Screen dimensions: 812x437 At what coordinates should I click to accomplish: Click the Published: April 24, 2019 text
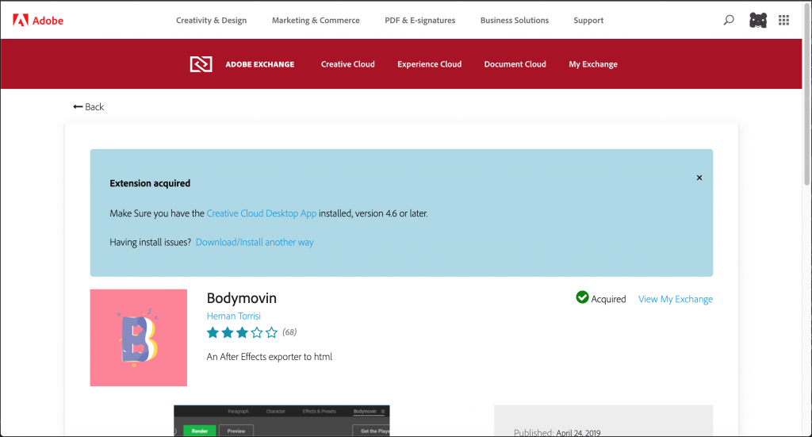(557, 432)
